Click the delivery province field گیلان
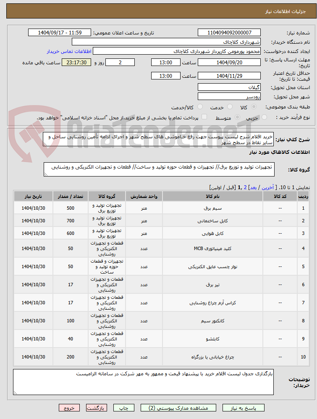317x419 pixels. 229,87
